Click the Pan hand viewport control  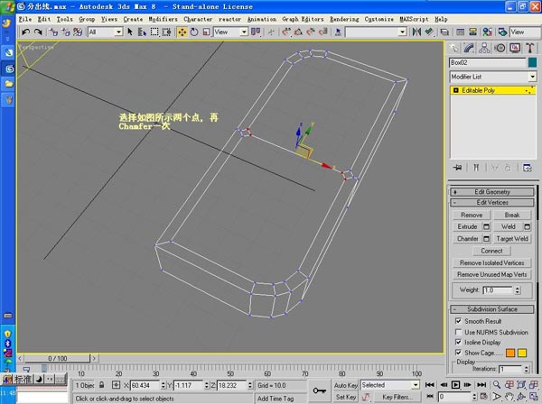click(509, 397)
